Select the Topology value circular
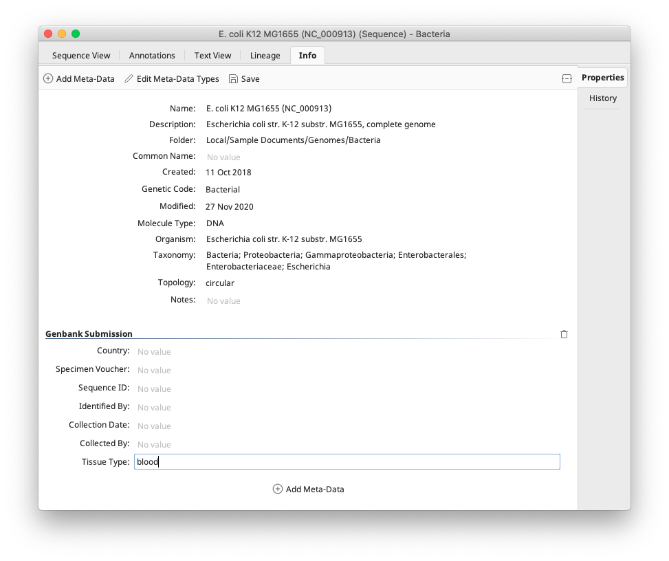 [220, 283]
